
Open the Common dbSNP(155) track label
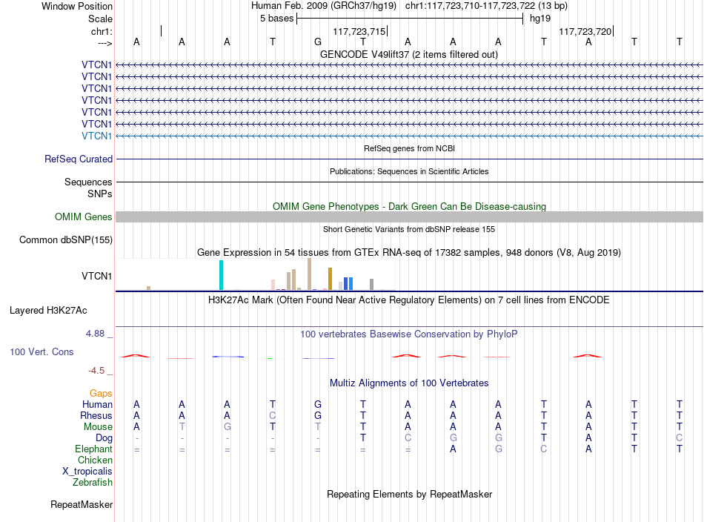click(x=66, y=240)
